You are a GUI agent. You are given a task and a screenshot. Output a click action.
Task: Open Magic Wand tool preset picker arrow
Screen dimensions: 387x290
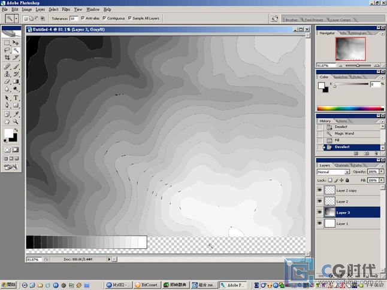pos(16,19)
